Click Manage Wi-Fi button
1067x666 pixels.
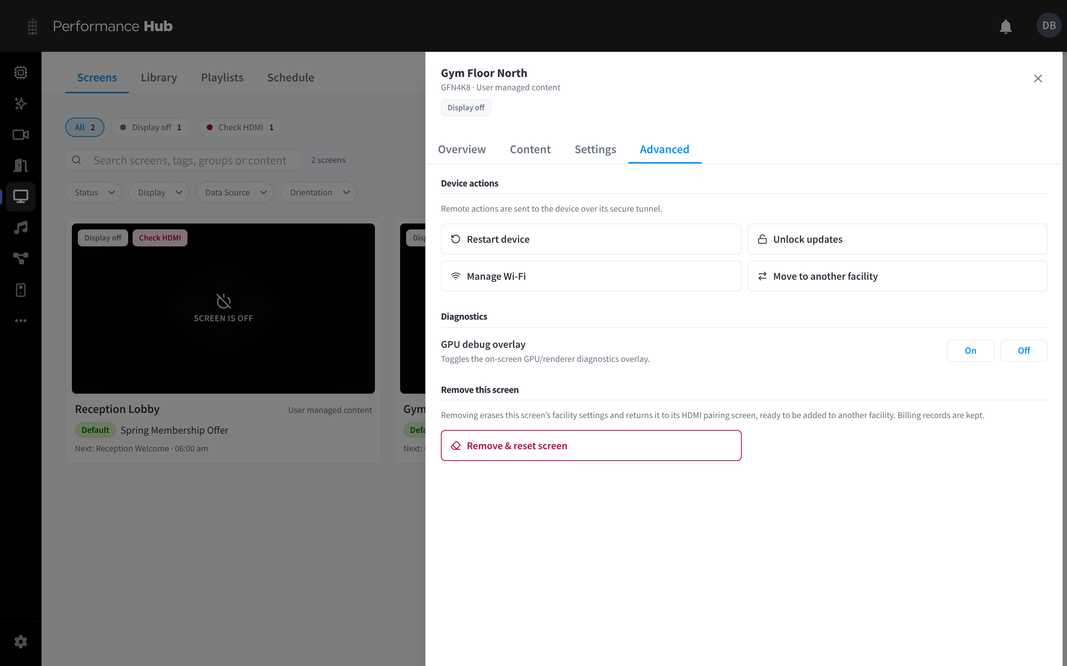pyautogui.click(x=591, y=276)
